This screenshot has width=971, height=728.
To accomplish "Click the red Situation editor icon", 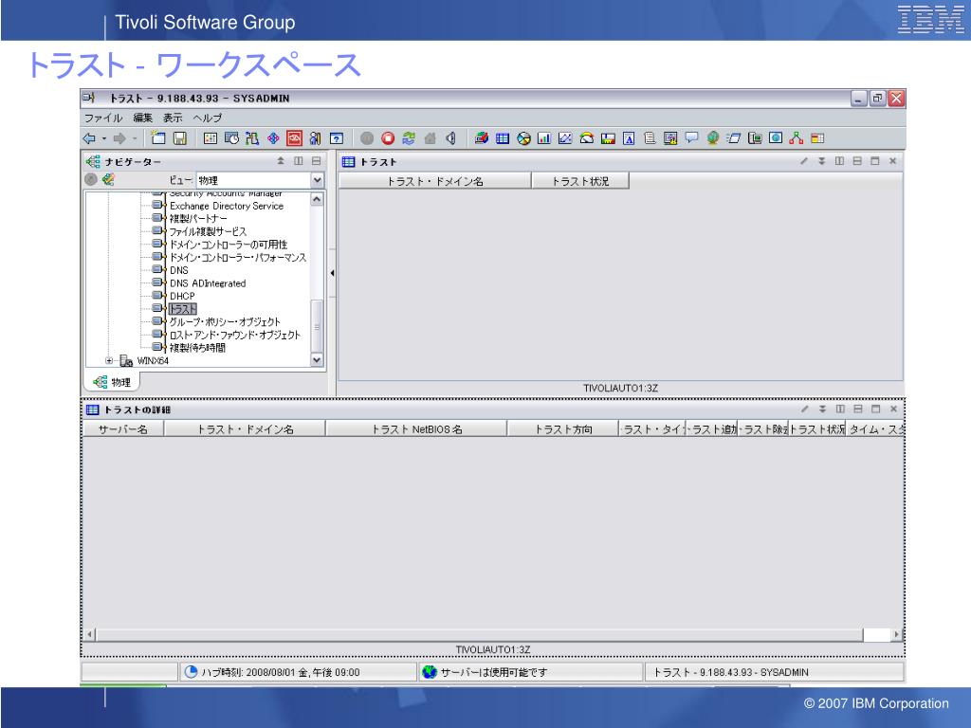I will coord(294,138).
